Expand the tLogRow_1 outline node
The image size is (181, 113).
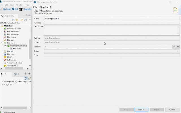(x=2, y=84)
